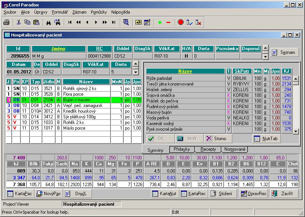Image resolution: width=305 pixels, height=217 pixels.
Task: Open the Úpravy menu
Action: 40,12
